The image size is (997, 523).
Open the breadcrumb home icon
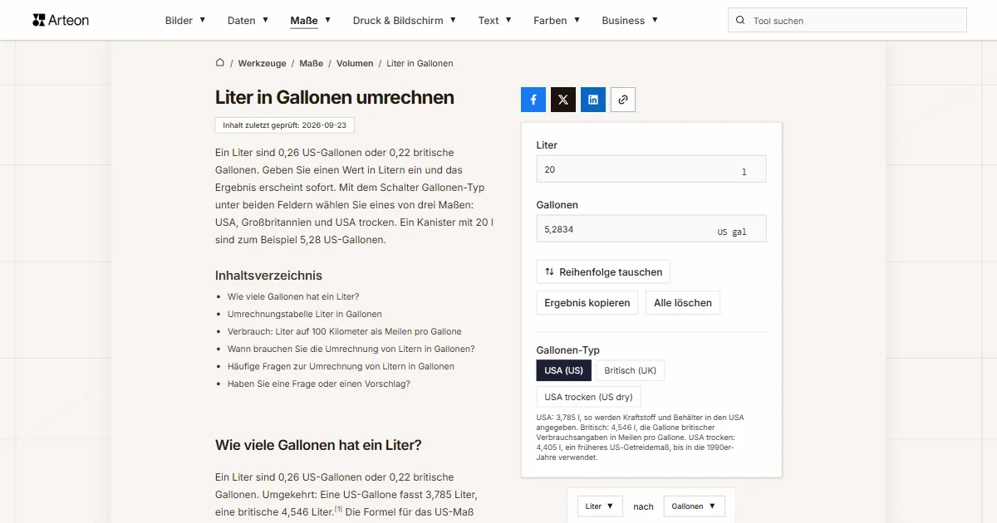[220, 62]
